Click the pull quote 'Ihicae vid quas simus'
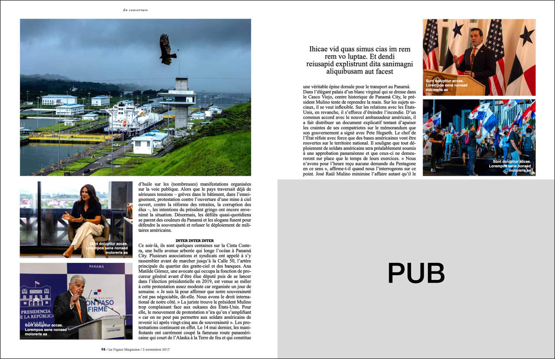Screen dimensions: 555x359 tap(359, 60)
